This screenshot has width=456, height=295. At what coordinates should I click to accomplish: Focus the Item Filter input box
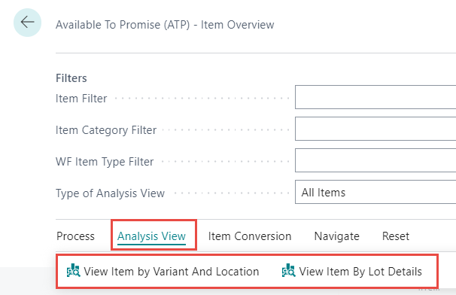(x=375, y=97)
